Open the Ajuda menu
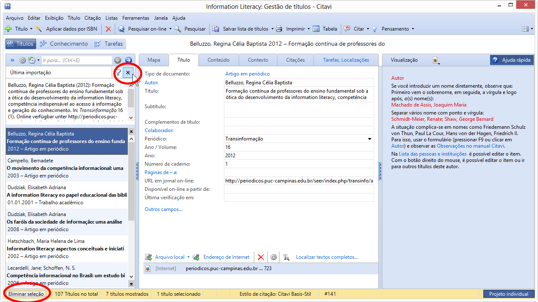The image size is (538, 302). [179, 18]
